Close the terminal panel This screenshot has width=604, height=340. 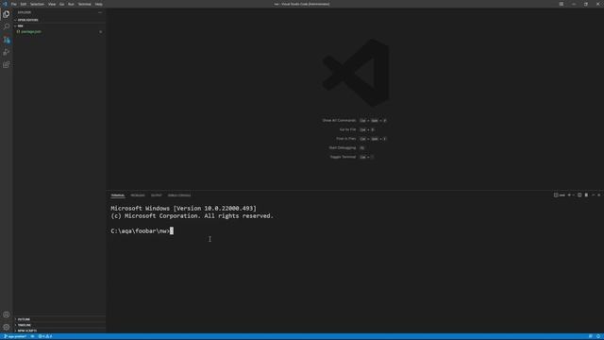599,195
